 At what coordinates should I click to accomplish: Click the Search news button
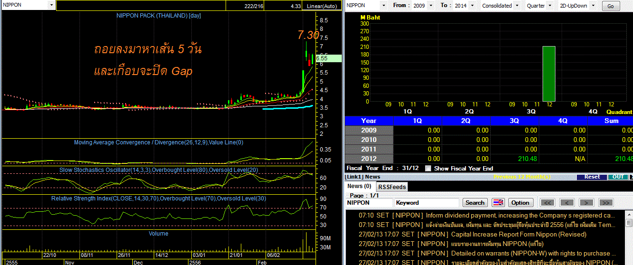475,202
